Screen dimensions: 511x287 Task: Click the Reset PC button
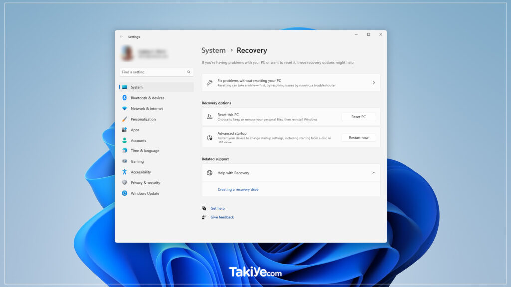tap(358, 117)
